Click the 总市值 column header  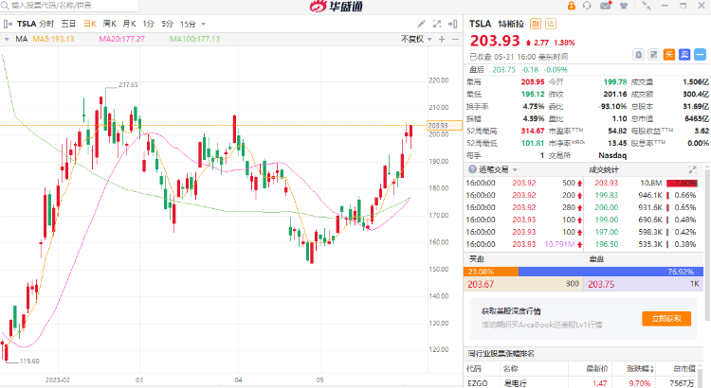click(684, 369)
